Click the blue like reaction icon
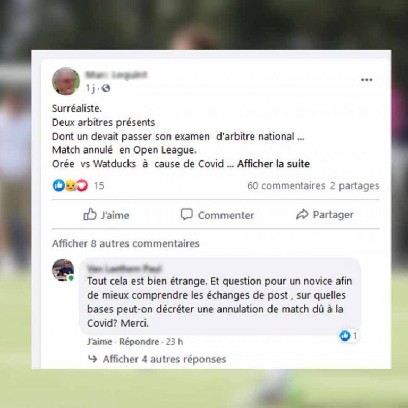 tap(58, 185)
